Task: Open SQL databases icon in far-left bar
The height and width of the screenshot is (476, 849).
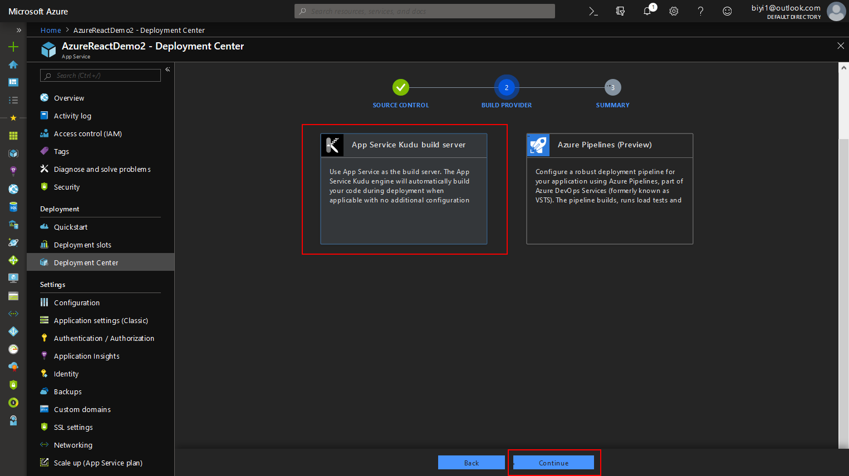Action: coord(13,207)
